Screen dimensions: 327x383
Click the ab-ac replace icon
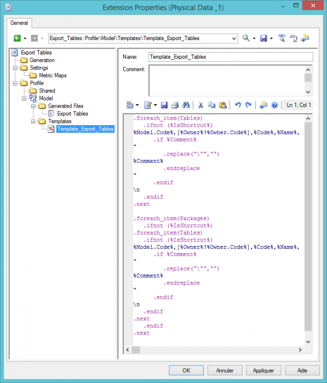(294, 38)
